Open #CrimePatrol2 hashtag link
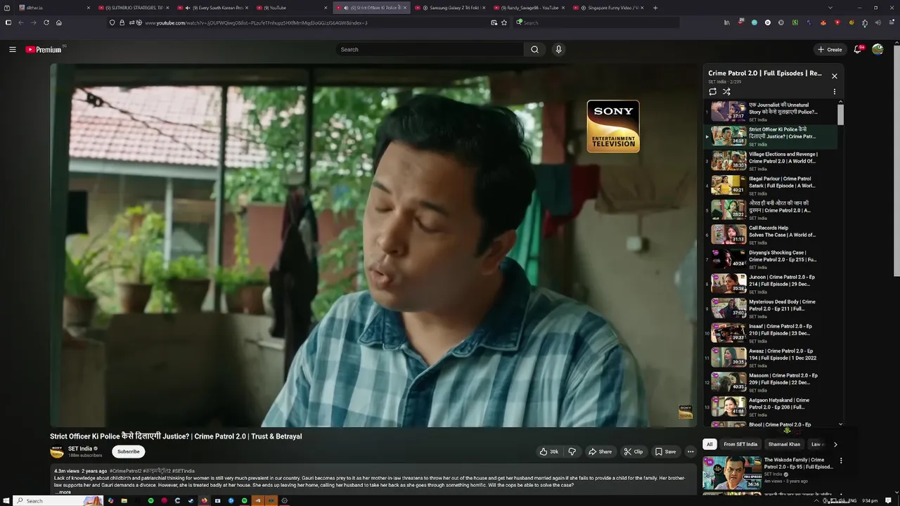Image resolution: width=900 pixels, height=506 pixels. click(125, 471)
